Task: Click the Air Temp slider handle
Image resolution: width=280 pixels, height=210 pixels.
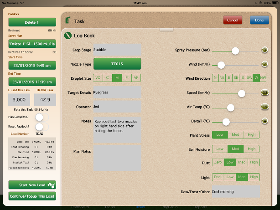Action: pos(231,108)
